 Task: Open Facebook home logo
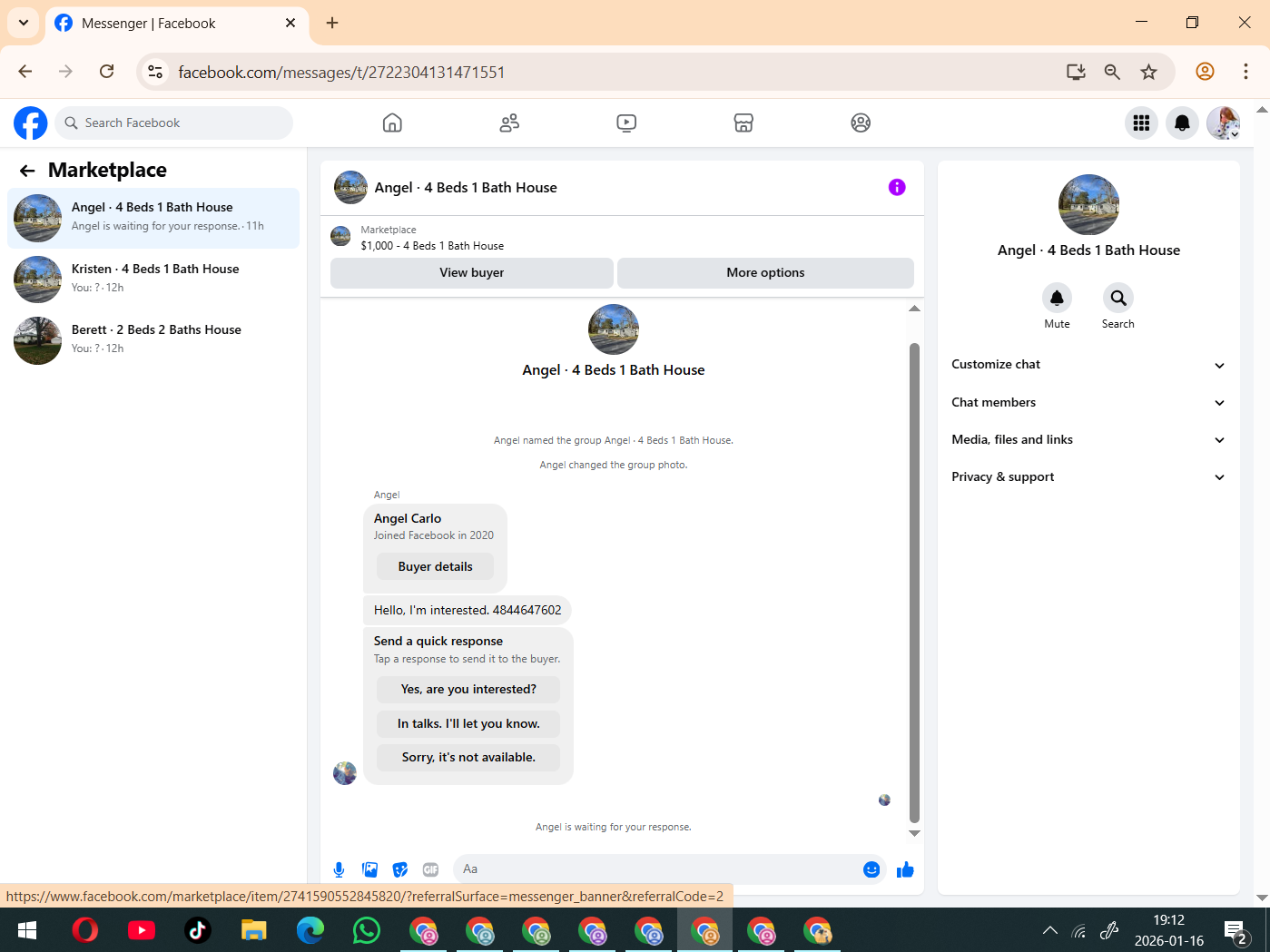[30, 123]
